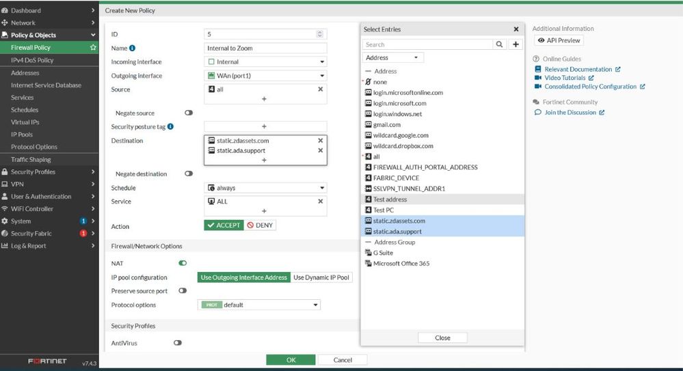The image size is (683, 371).
Task: Open the Protocol options dropdown
Action: (259, 305)
